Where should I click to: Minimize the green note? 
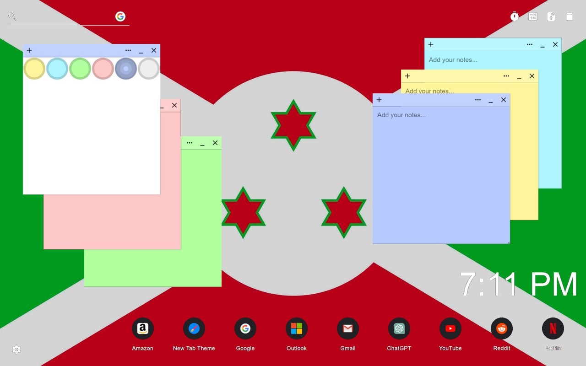202,143
